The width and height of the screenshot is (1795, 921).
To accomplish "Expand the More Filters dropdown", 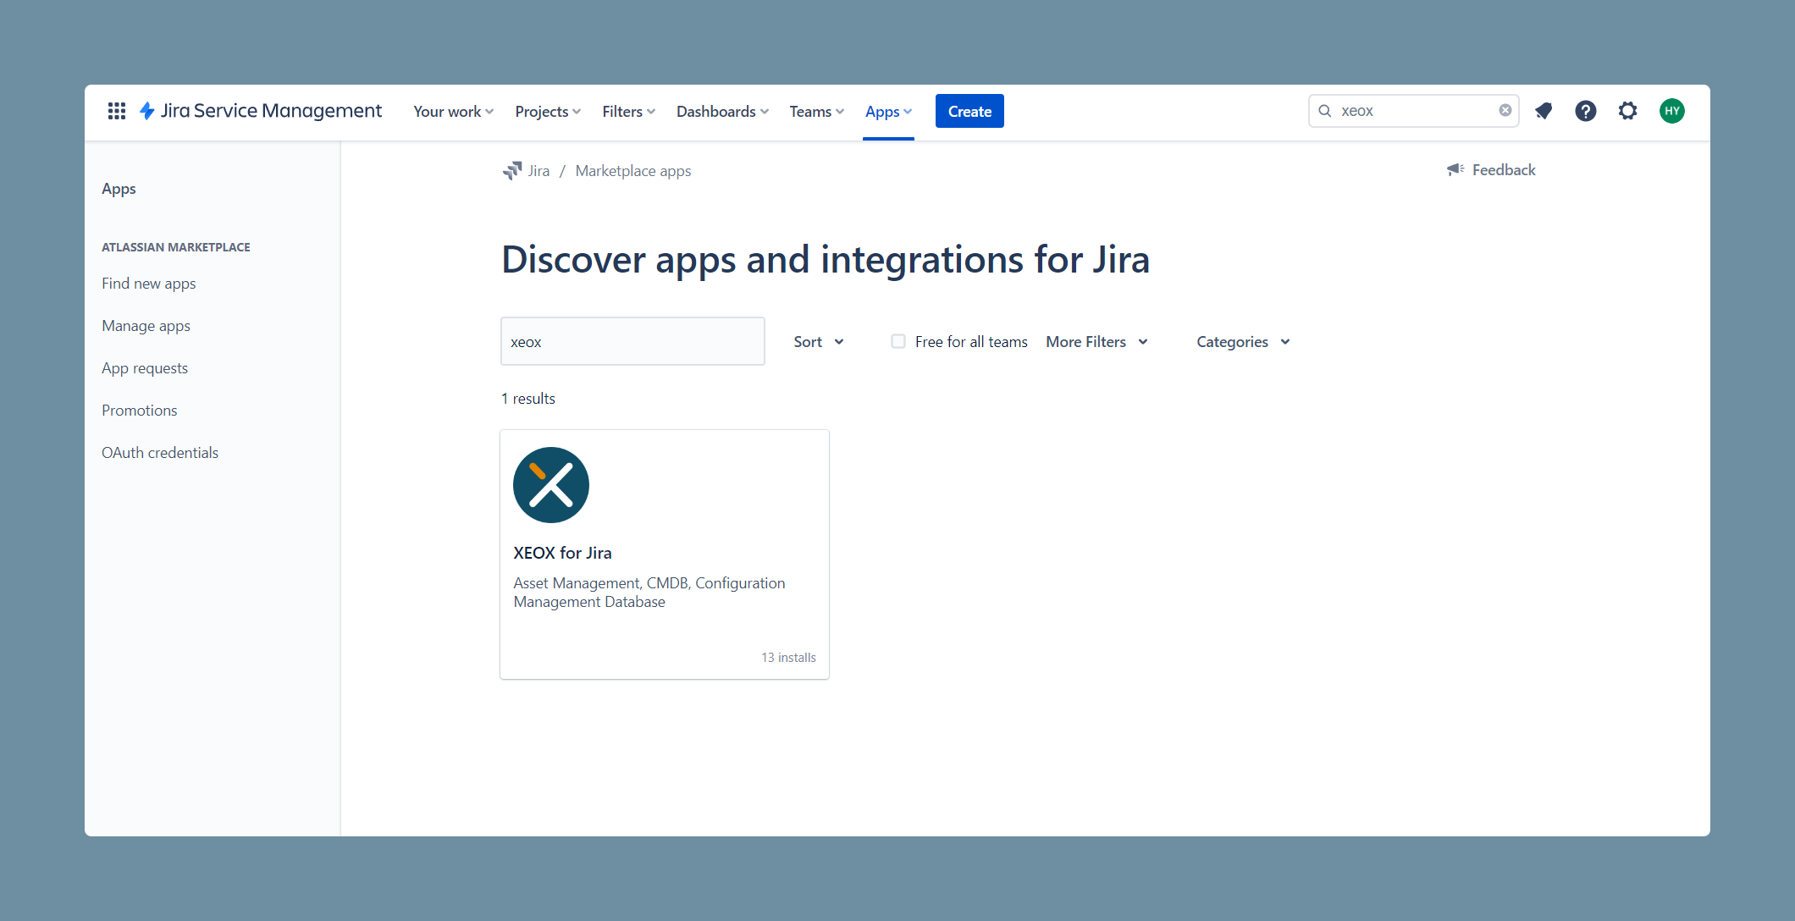I will pyautogui.click(x=1097, y=342).
